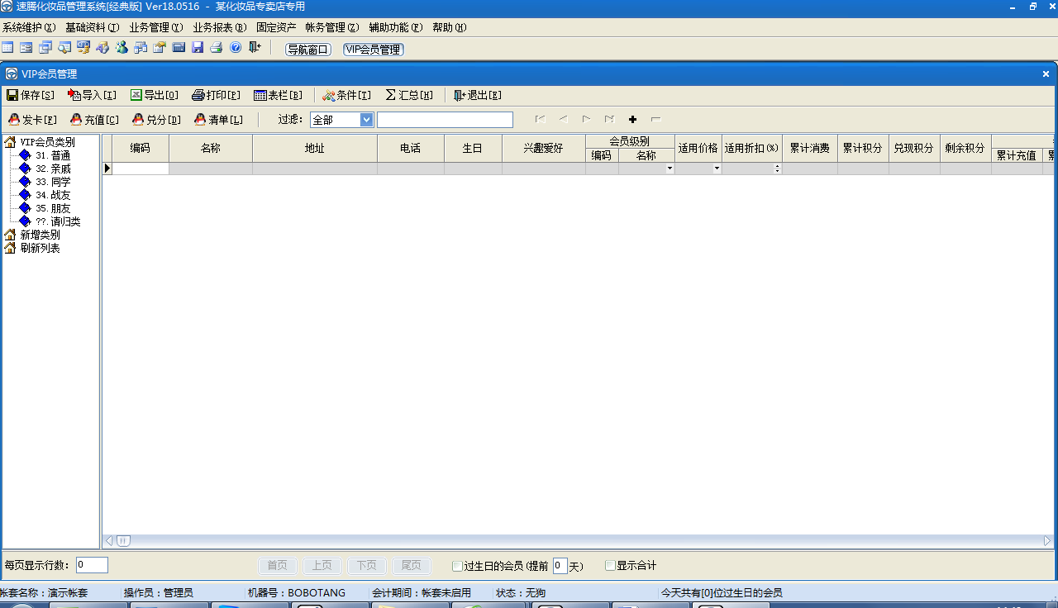The image size is (1058, 608).
Task: Click the Summary (汇总) sigma button
Action: (x=409, y=95)
